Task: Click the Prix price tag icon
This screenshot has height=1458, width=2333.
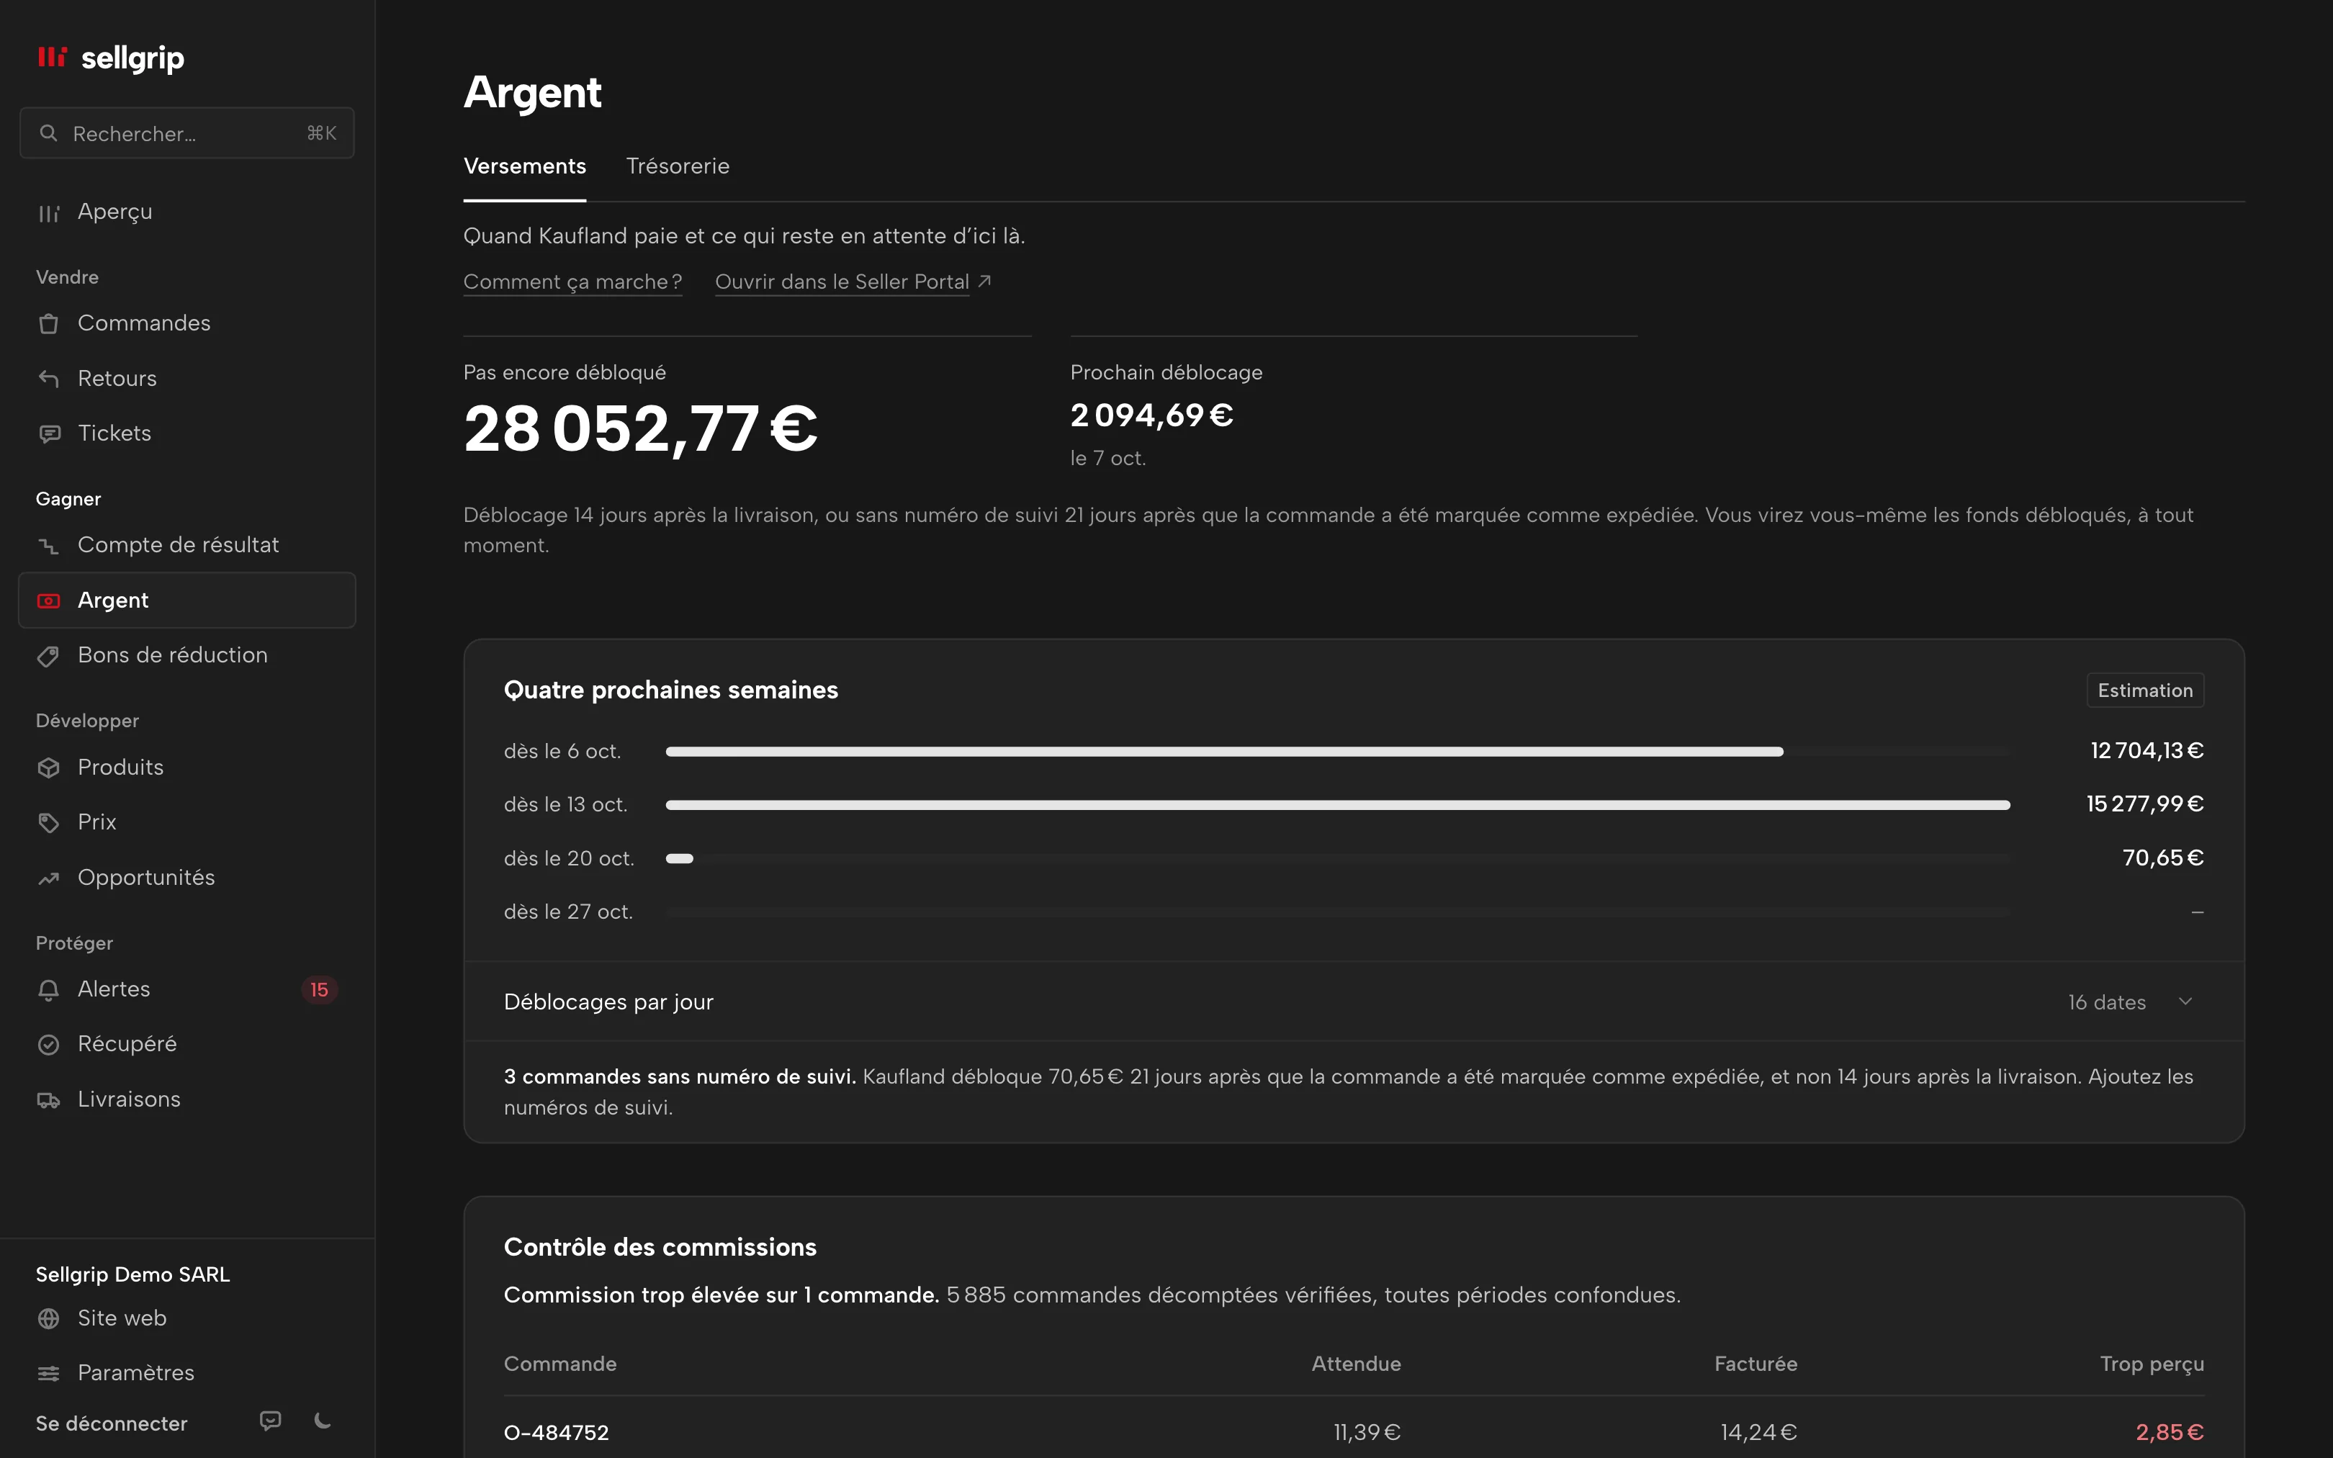Action: [48, 822]
